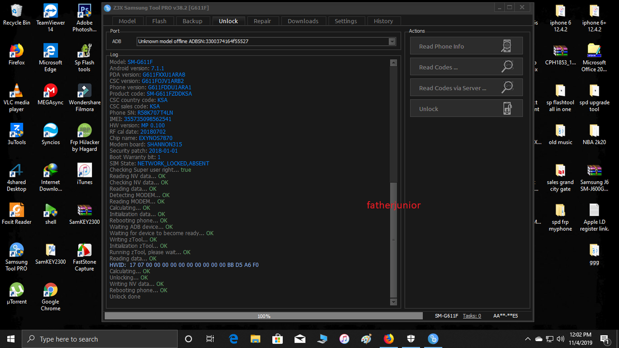Click the Unlock action button

466,108
